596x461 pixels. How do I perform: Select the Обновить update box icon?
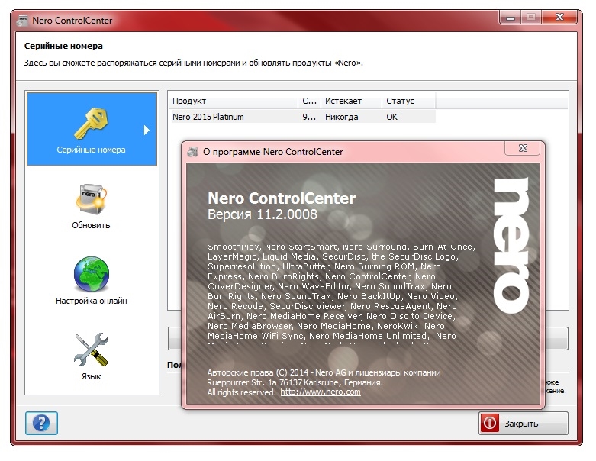(x=92, y=199)
